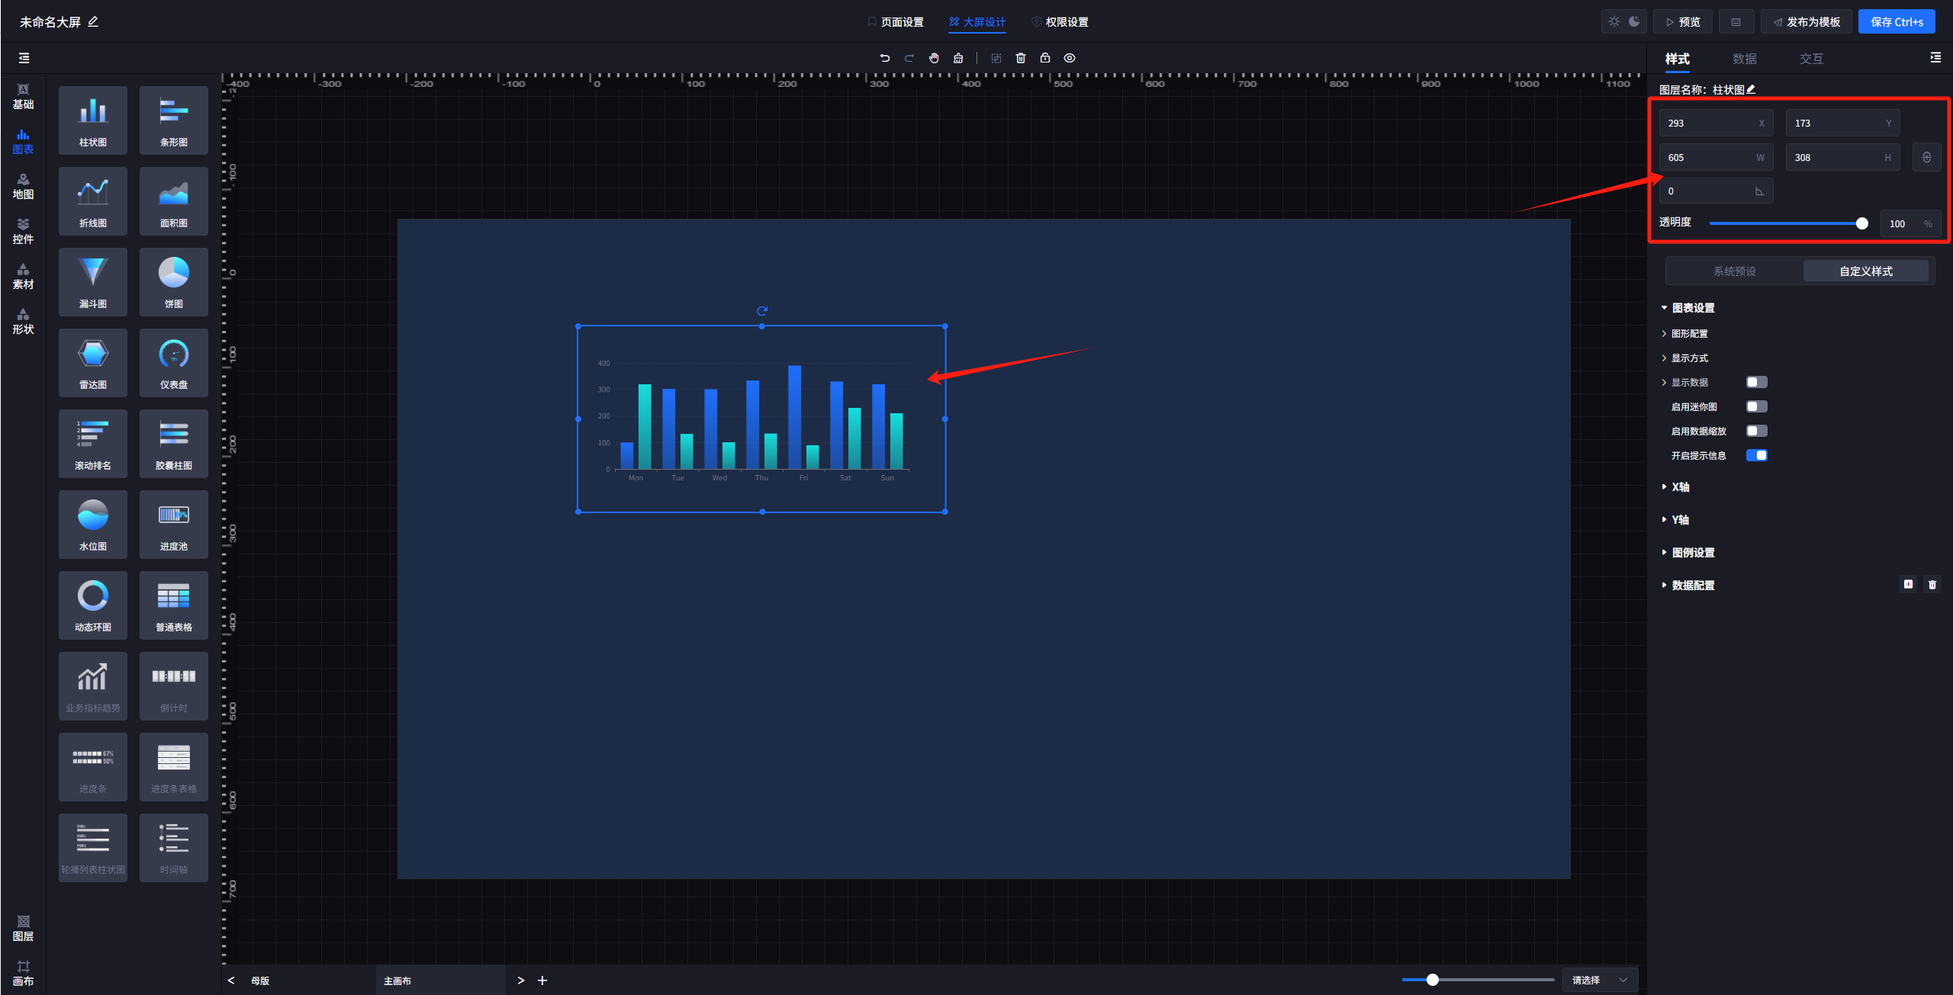Click the trash delete icon in toolbar

[1021, 58]
